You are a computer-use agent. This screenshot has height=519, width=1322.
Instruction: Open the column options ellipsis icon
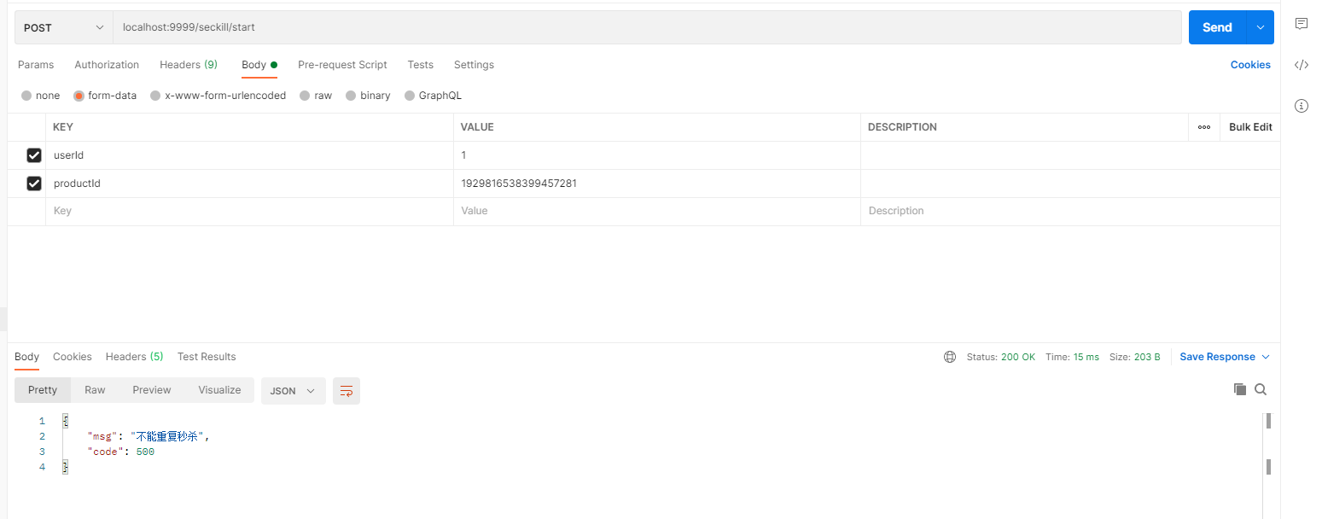1204,127
